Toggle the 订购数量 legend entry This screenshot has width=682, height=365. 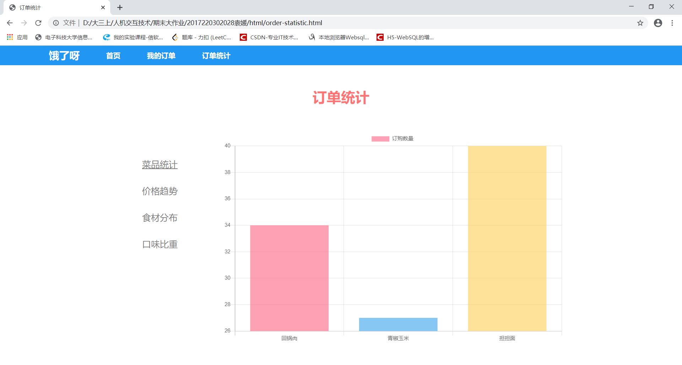point(393,139)
